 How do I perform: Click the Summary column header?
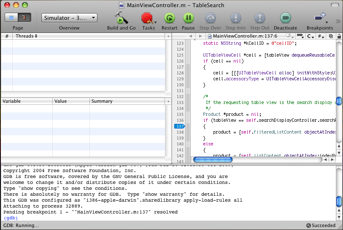pos(127,101)
